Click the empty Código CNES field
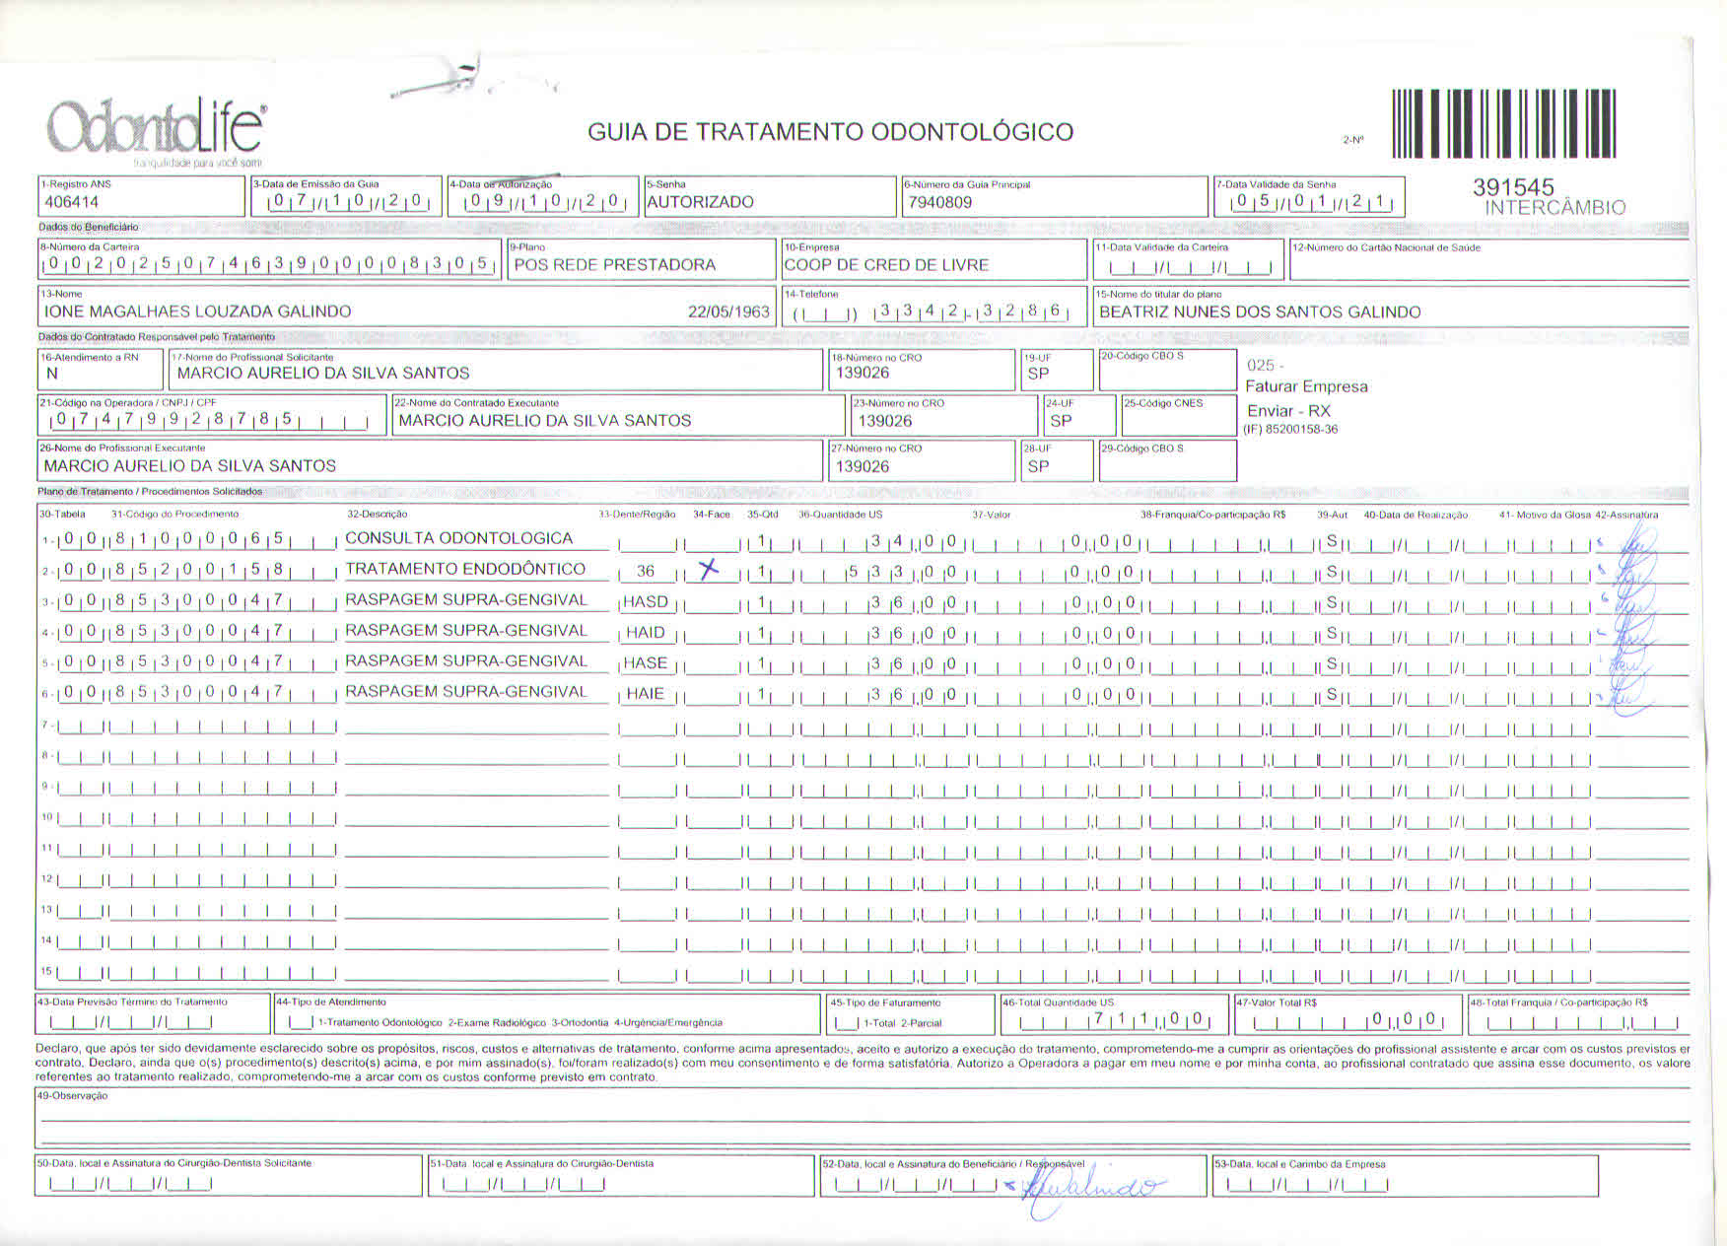Viewport: 1727px width, 1246px height. (1178, 415)
